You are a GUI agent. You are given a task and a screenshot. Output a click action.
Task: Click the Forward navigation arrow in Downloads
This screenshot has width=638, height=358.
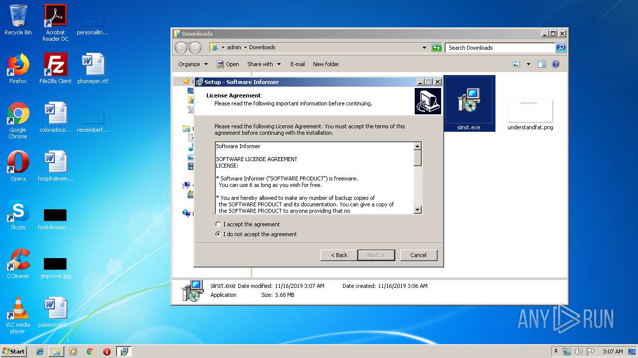pos(195,48)
